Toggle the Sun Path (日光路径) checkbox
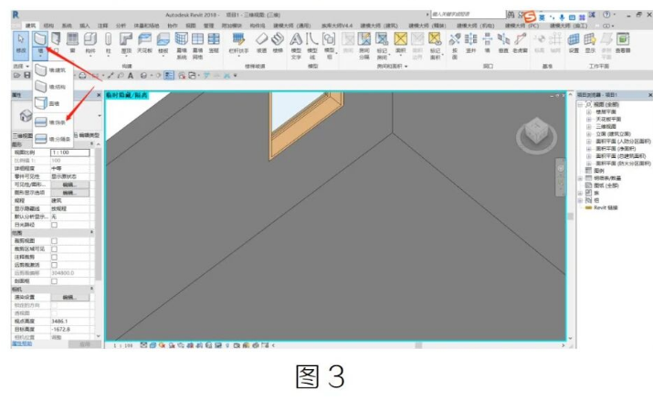 54,225
